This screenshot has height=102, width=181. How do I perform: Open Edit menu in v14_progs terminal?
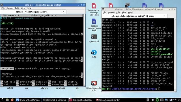[x=118, y=12]
